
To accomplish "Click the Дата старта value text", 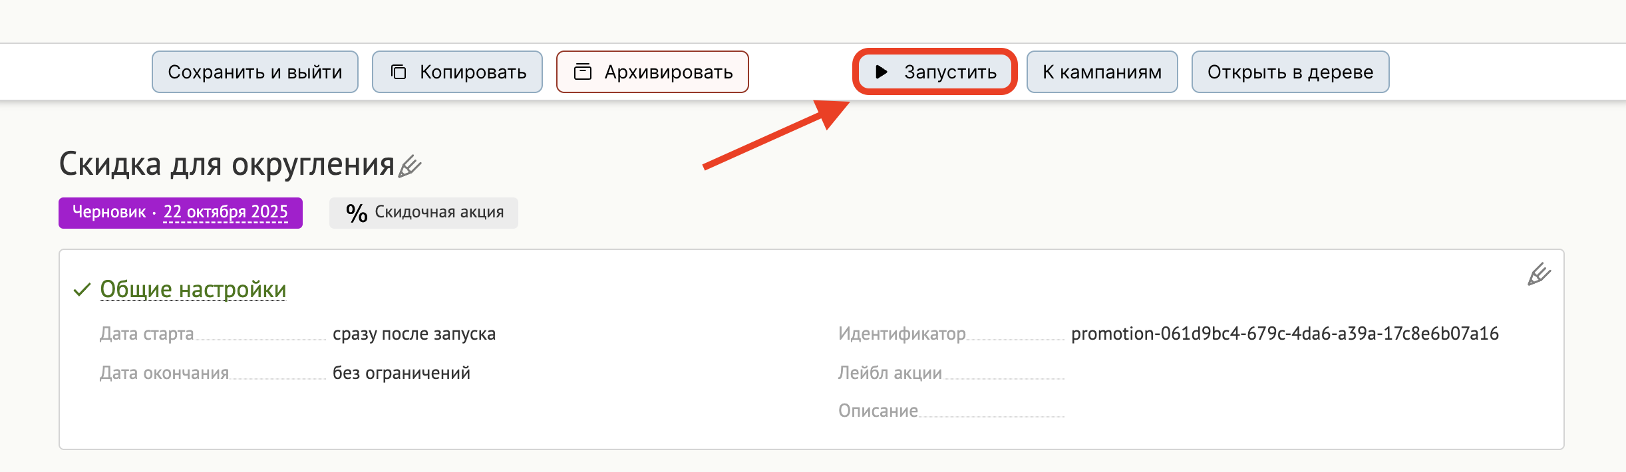I will pos(414,334).
